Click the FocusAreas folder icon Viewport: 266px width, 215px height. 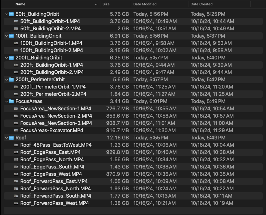click(12, 101)
